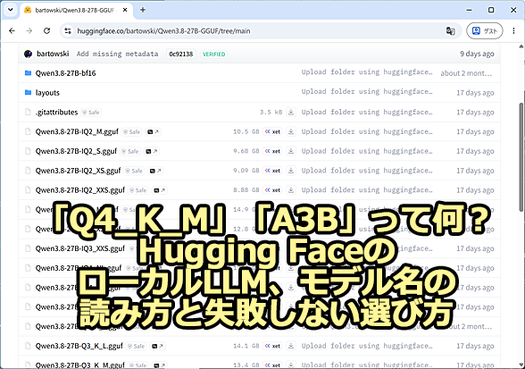
Task: Click the 8.88 GB file size
Action: coord(246,189)
